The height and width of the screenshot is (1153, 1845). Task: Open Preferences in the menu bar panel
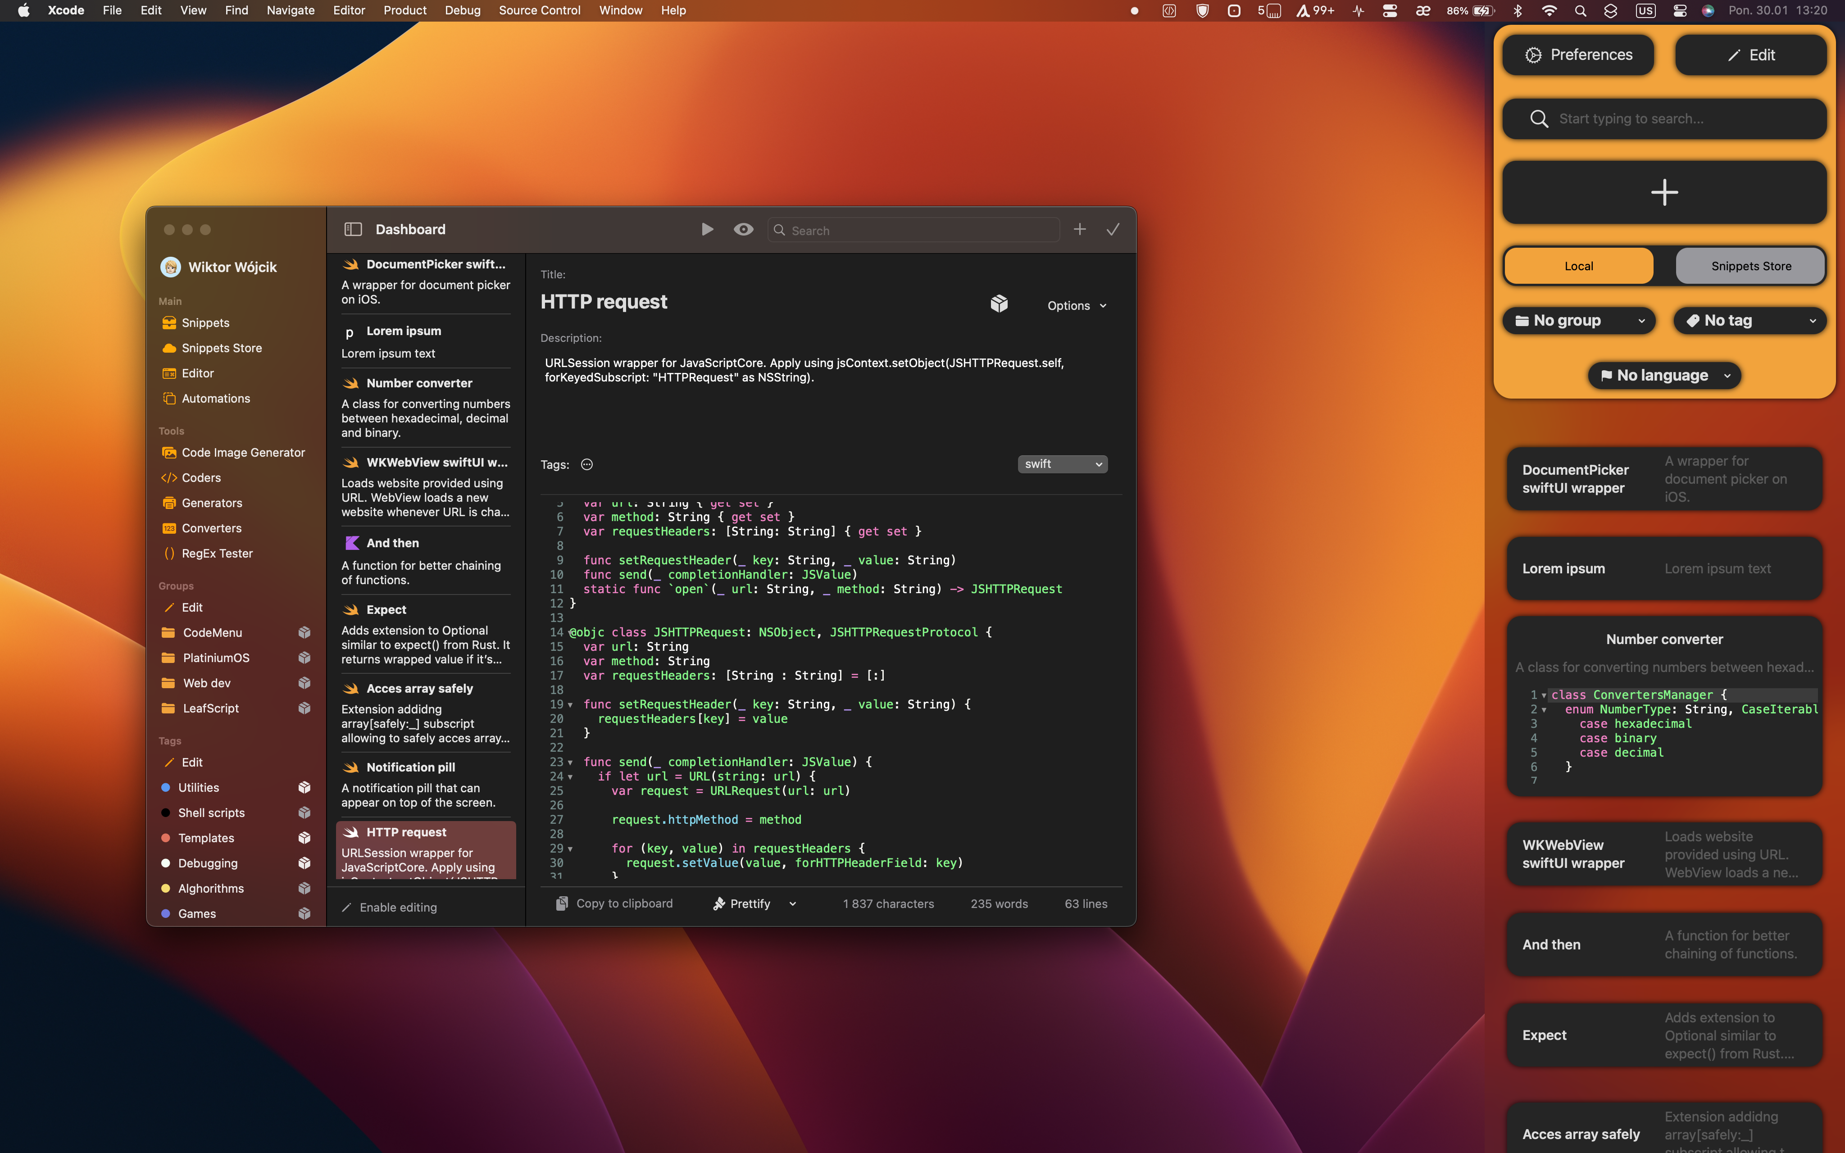click(x=1578, y=55)
